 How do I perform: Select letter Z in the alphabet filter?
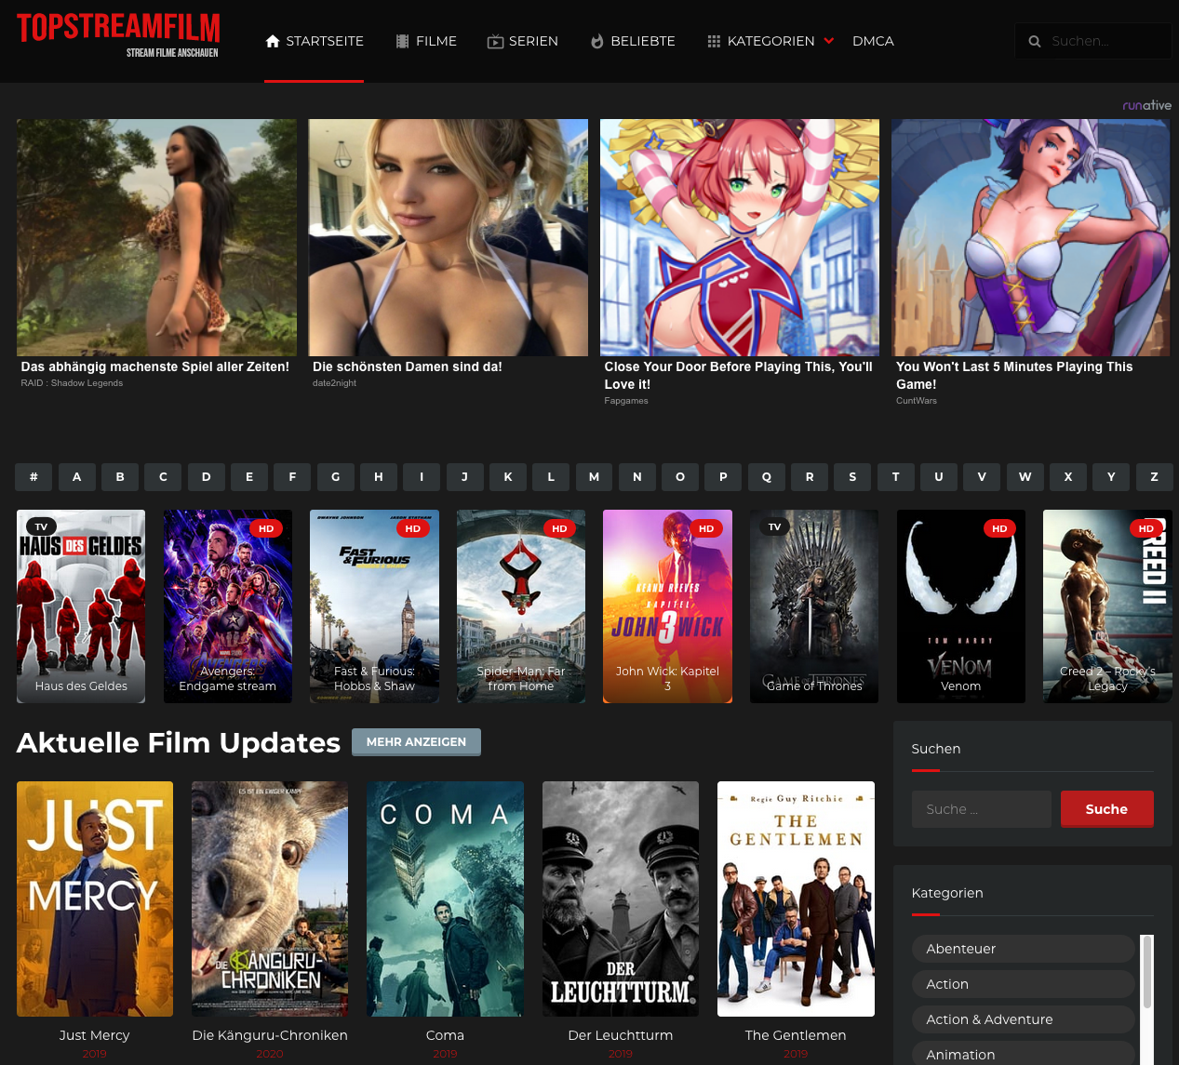point(1154,476)
